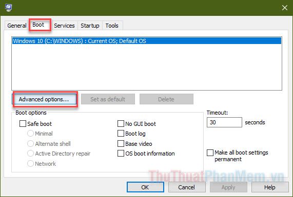
Task: Click the Delete boot entry button
Action: [166, 99]
